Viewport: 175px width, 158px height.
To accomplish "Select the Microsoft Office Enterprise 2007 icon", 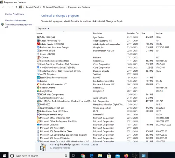I will pyautogui.click(x=38, y=118).
